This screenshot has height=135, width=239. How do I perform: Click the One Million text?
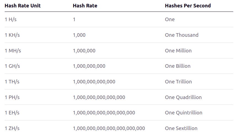tap(178, 51)
